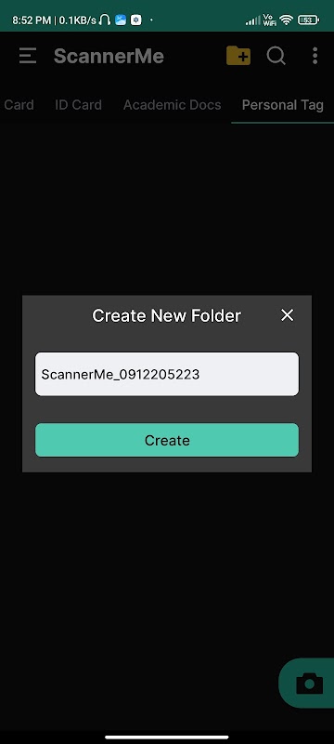
Task: Tap the Wi-Fi status icon
Action: [x=286, y=20]
